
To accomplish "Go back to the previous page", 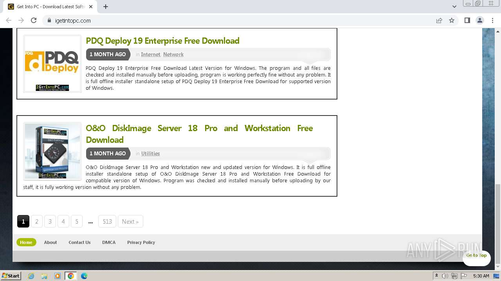I will click(x=9, y=20).
